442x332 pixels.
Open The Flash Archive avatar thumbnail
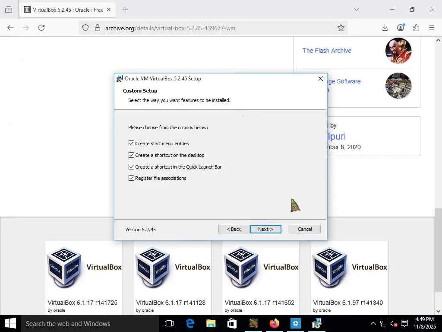398,51
